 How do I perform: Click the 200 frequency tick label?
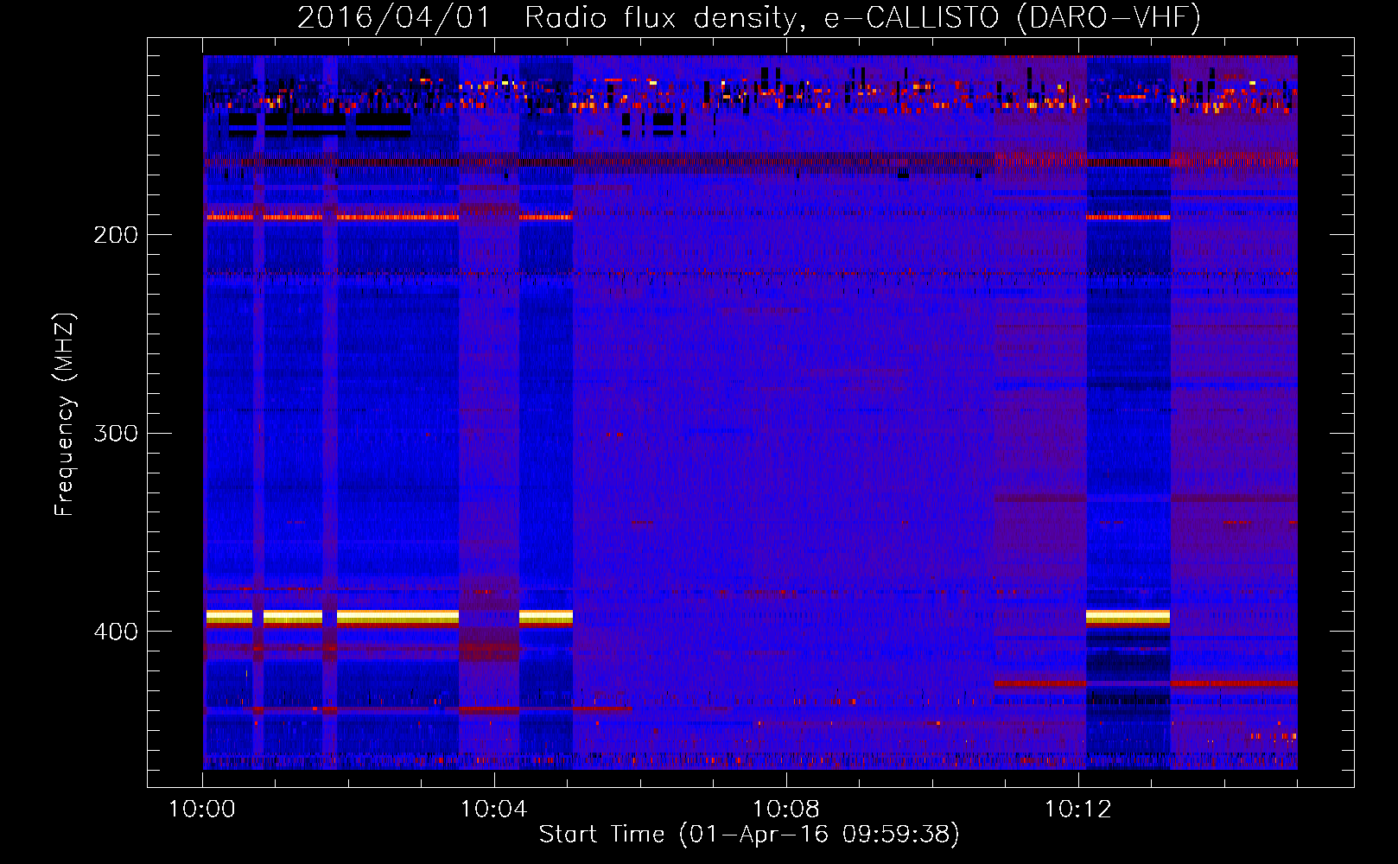pos(116,235)
